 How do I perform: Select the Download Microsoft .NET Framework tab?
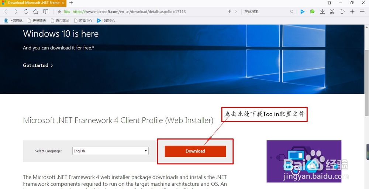33,3
